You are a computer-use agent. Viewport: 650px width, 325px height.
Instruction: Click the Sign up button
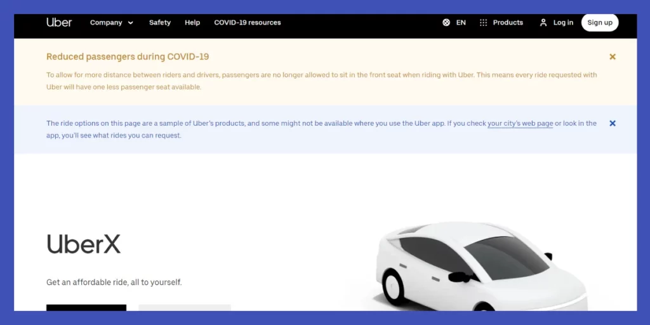(600, 22)
